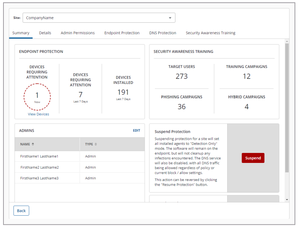298x228 pixels.
Task: Click the 7 devices Last 7 Days value
Action: (x=80, y=95)
